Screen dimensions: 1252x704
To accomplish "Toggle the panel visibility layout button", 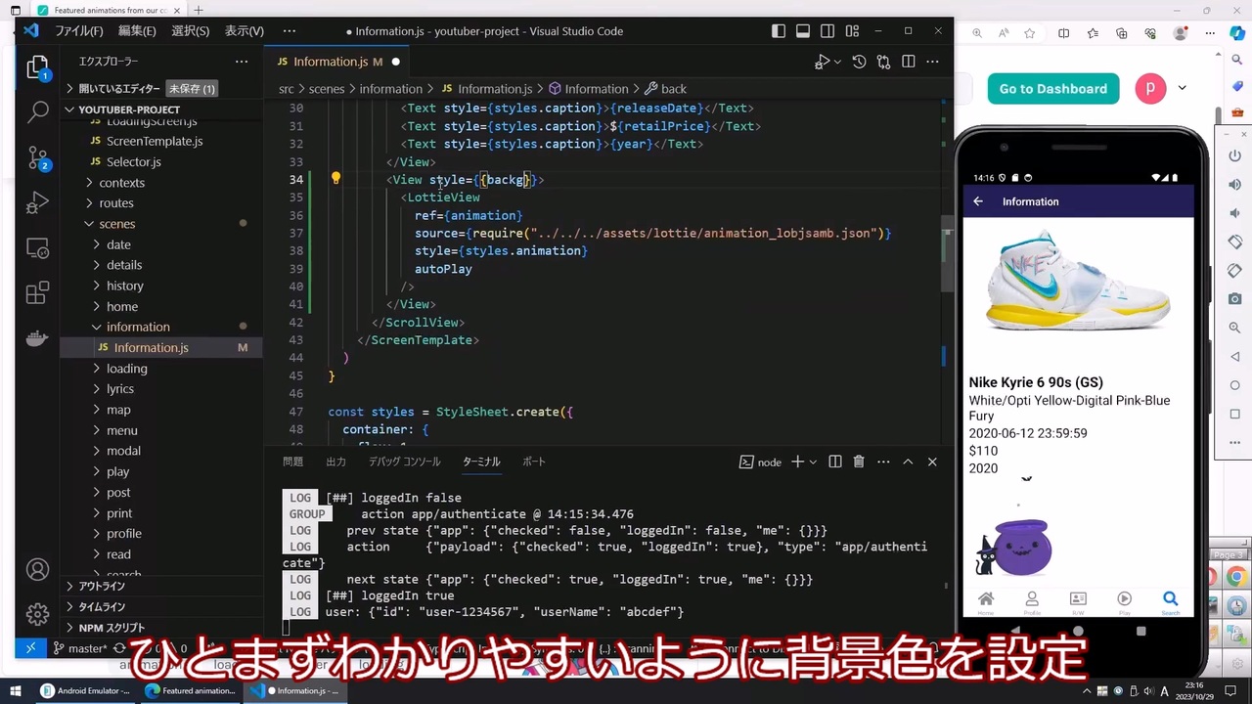I will point(803,31).
